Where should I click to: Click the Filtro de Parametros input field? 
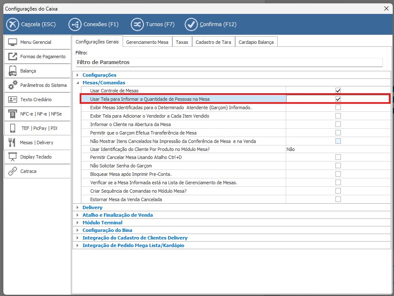(229, 62)
